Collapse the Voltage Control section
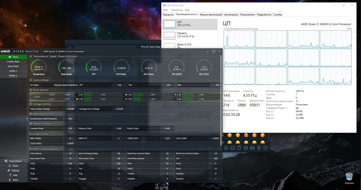This screenshot has height=190, width=361. click(x=31, y=104)
